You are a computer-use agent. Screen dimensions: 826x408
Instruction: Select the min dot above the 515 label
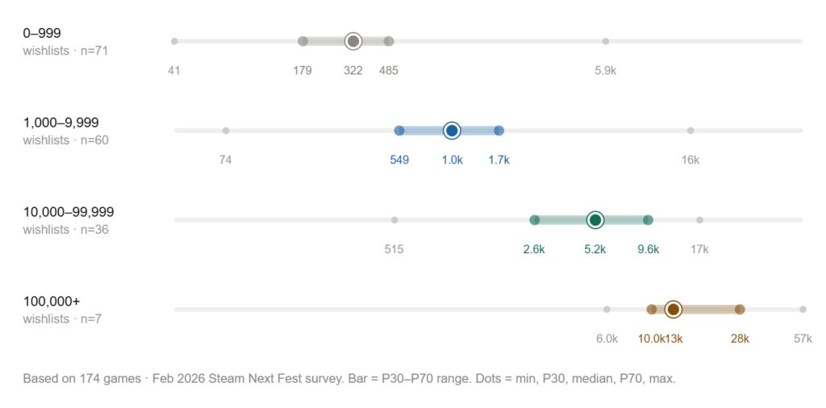click(394, 220)
